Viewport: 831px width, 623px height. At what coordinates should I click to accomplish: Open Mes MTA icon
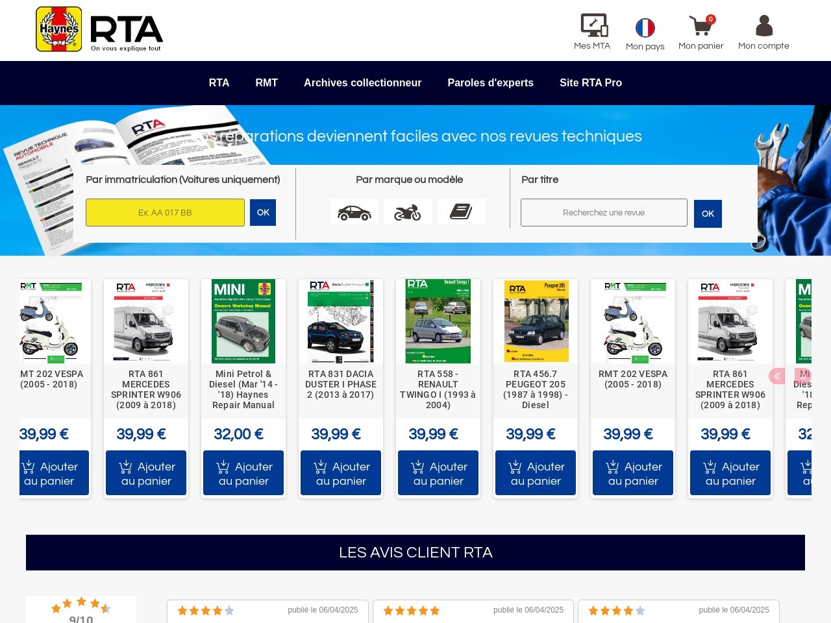(592, 32)
